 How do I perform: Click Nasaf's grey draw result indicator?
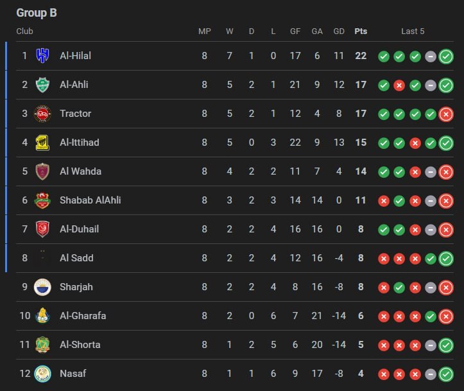click(431, 374)
